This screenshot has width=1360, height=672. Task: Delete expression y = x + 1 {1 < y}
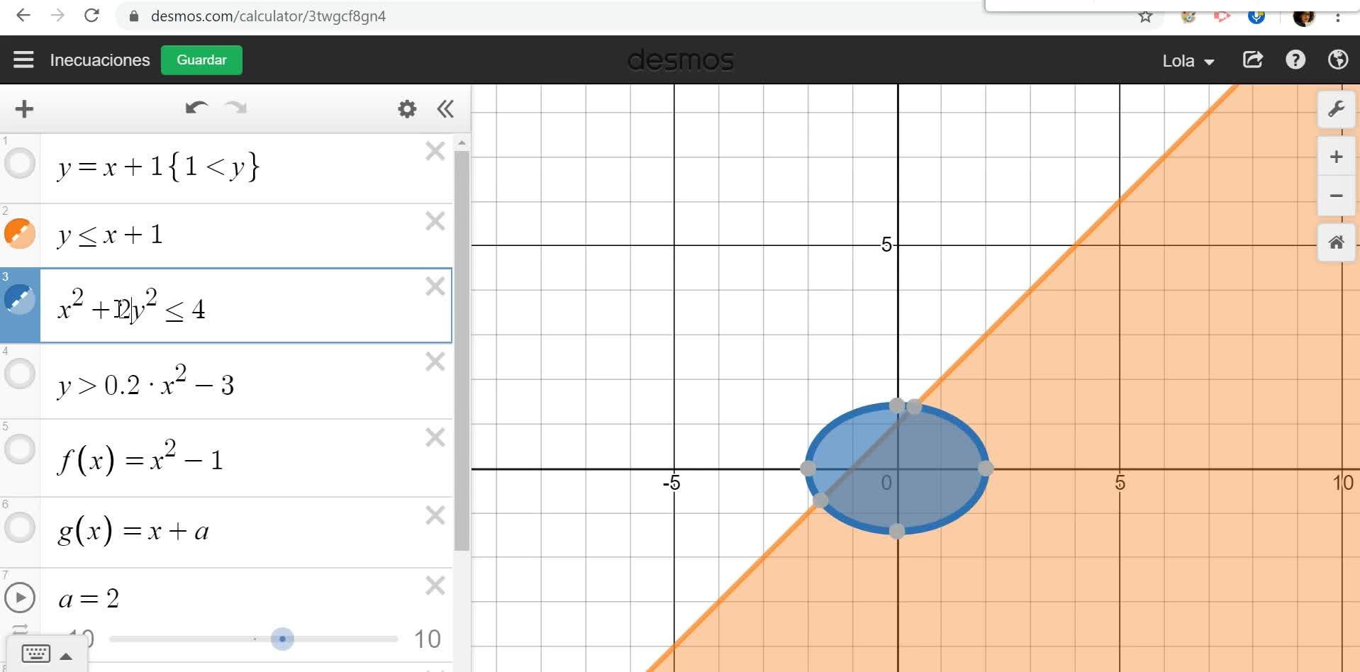point(435,151)
